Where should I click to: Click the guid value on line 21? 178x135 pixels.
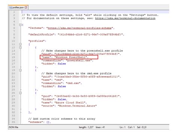pos(87,76)
